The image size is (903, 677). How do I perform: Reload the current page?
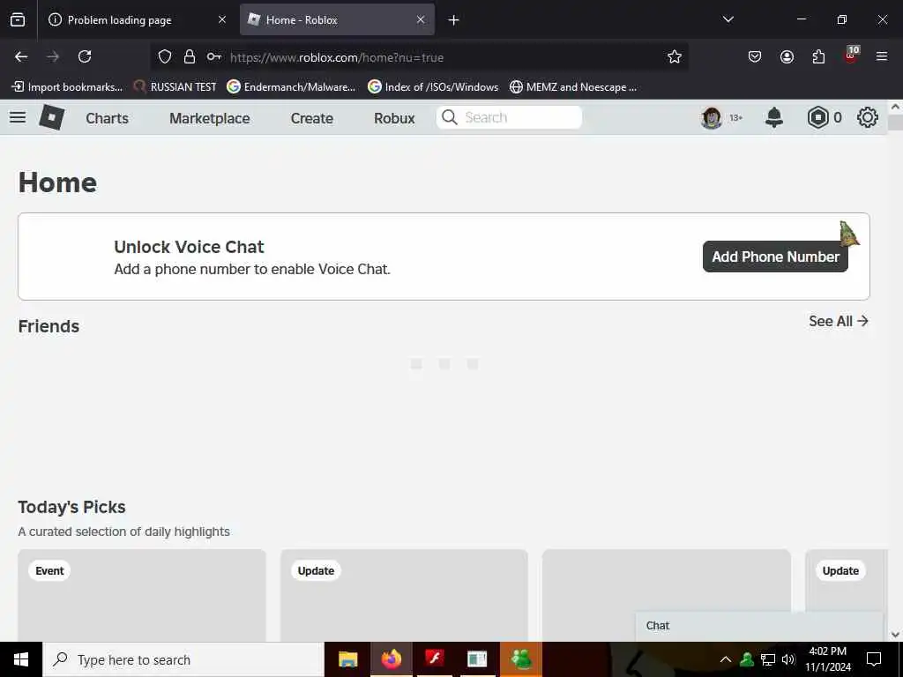(x=85, y=56)
